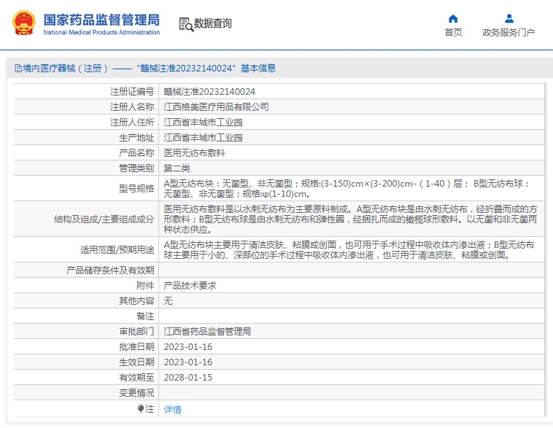This screenshot has width=553, height=428.
Task: Open the data query magnifier icon
Action: 186,24
